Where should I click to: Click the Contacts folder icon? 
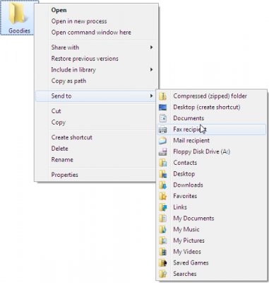pos(162,163)
